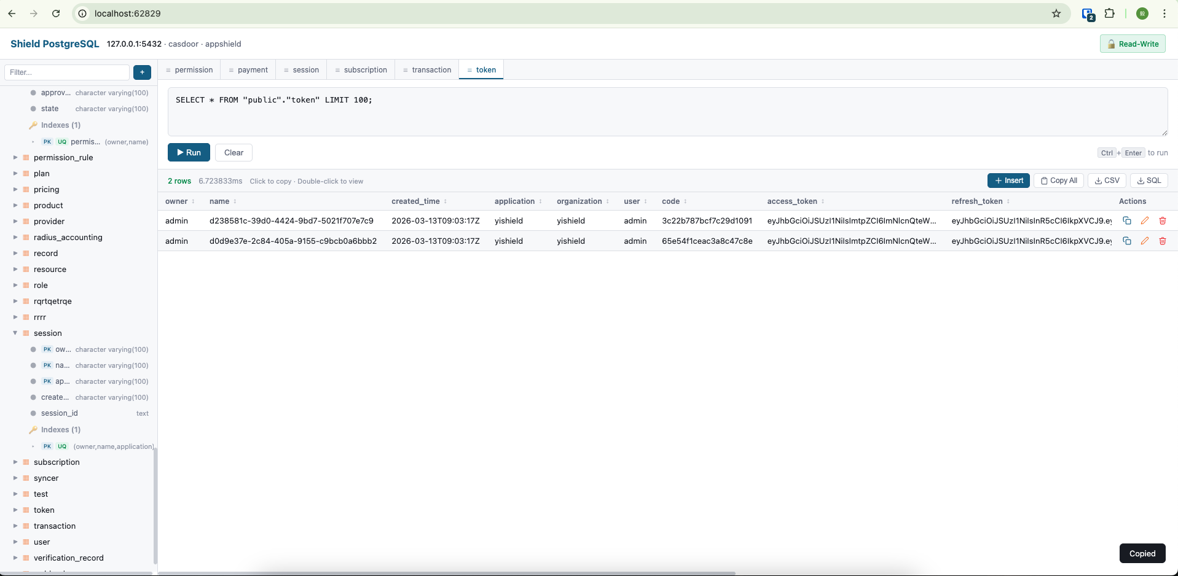Image resolution: width=1178 pixels, height=576 pixels.
Task: Open the browser three-dot menu
Action: [1164, 14]
